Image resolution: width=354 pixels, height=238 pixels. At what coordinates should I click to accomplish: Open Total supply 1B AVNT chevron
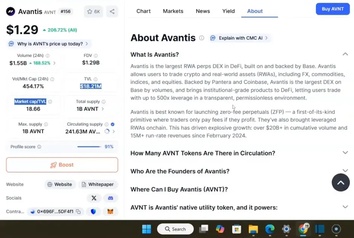[103, 109]
